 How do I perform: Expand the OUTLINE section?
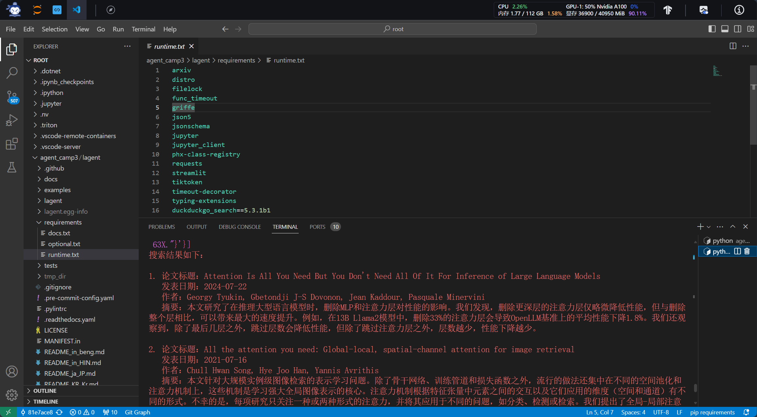coord(45,391)
